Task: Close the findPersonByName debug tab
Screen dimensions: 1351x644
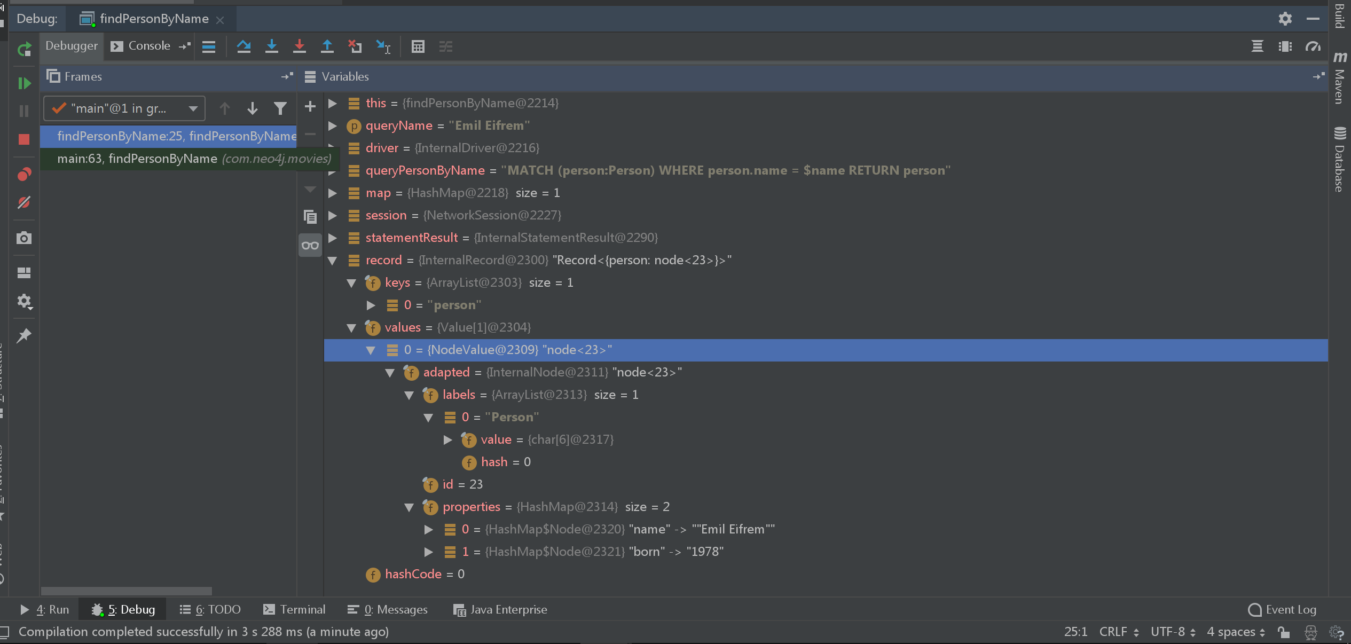Action: 220,20
